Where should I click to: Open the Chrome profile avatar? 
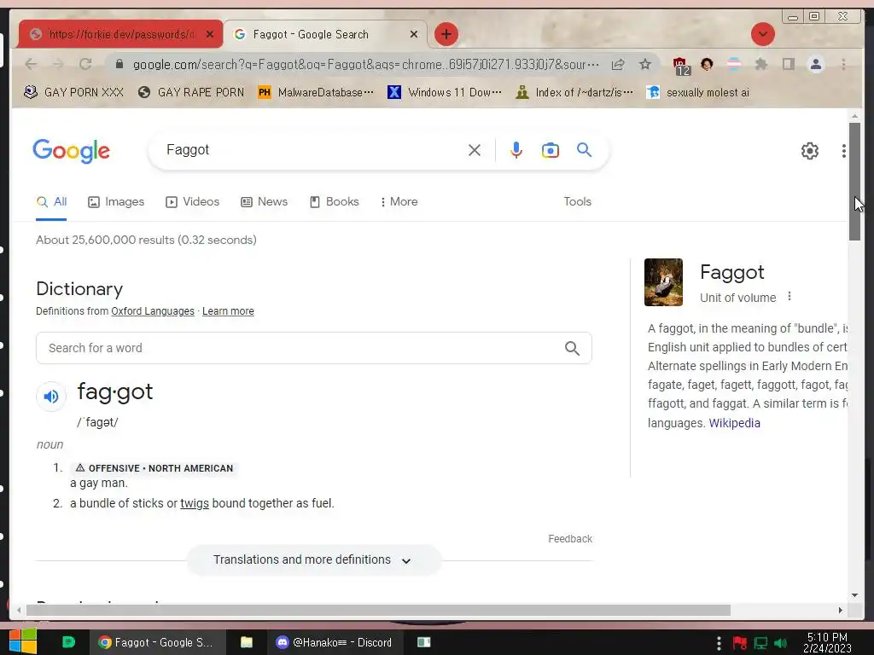click(815, 64)
